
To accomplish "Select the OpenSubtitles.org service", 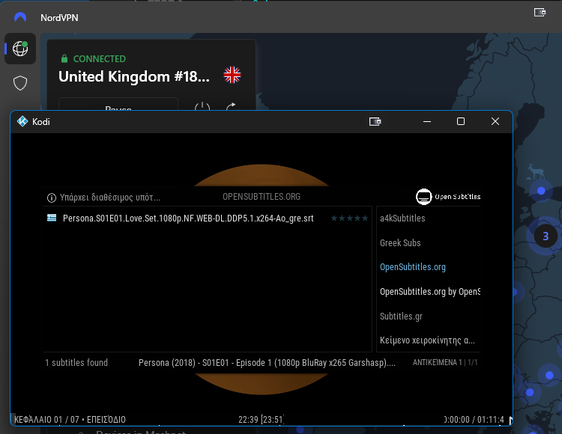I will (413, 267).
